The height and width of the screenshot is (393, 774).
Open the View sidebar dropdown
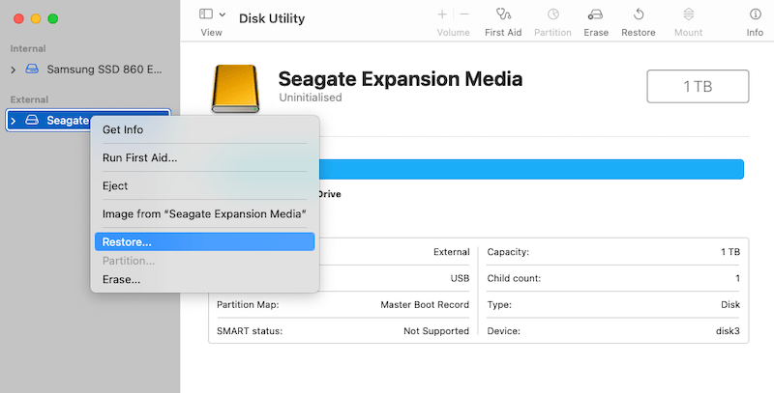click(x=212, y=14)
